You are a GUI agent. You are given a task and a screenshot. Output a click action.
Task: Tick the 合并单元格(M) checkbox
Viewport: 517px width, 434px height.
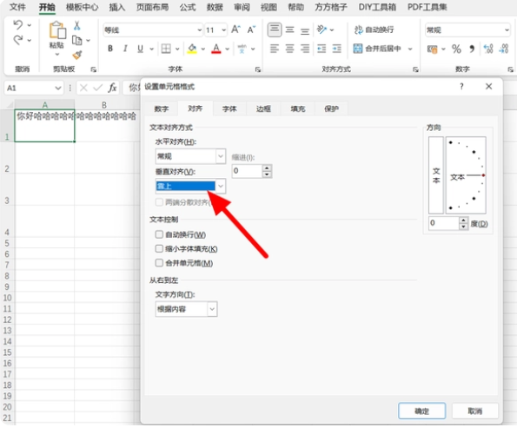click(159, 263)
